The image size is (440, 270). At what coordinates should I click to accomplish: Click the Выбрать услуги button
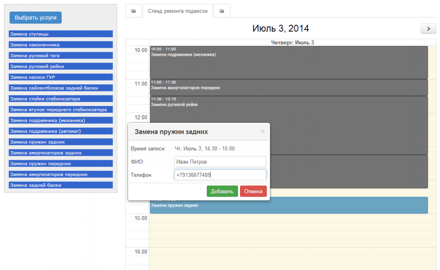[x=36, y=18]
